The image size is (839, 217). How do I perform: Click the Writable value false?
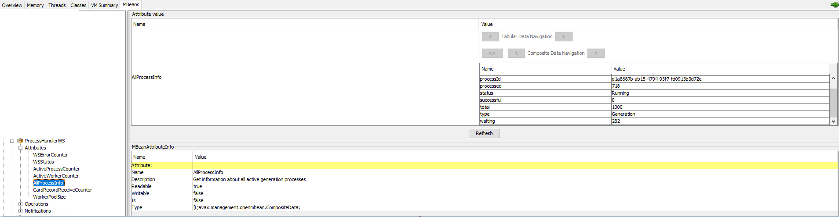click(515, 193)
